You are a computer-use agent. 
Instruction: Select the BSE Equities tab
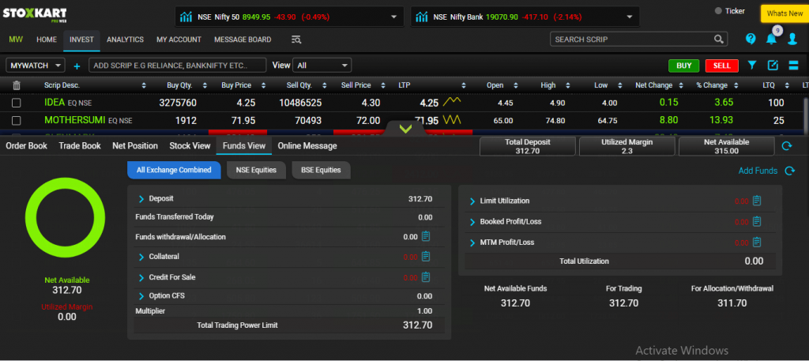pyautogui.click(x=321, y=170)
